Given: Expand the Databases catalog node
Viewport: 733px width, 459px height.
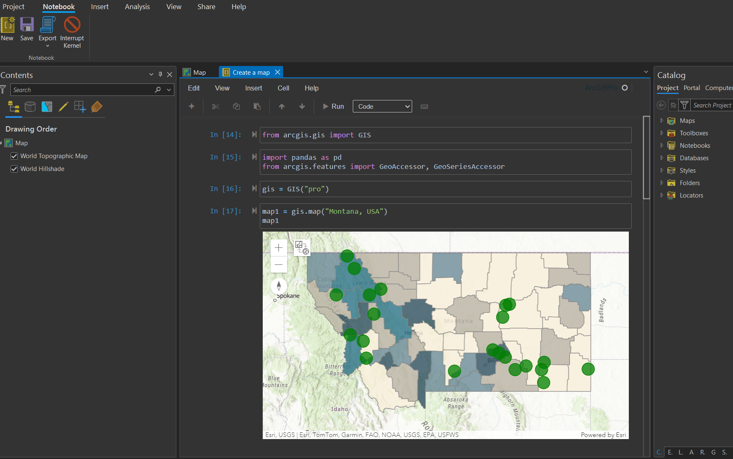Looking at the screenshot, I should 662,158.
